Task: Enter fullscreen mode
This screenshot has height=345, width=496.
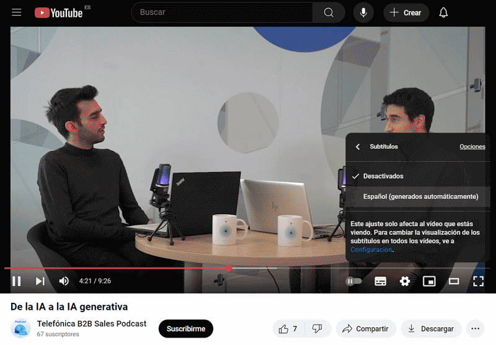Action: [478, 281]
